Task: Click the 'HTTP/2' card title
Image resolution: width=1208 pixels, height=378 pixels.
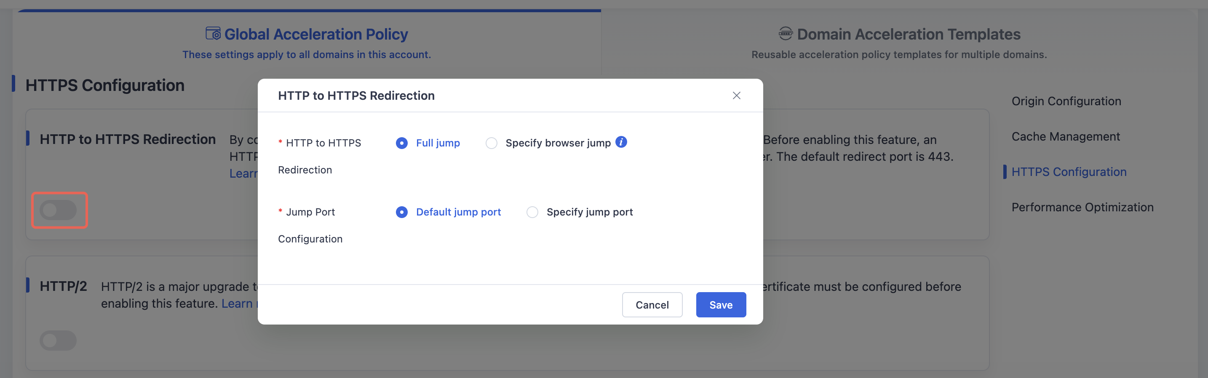Action: click(63, 286)
